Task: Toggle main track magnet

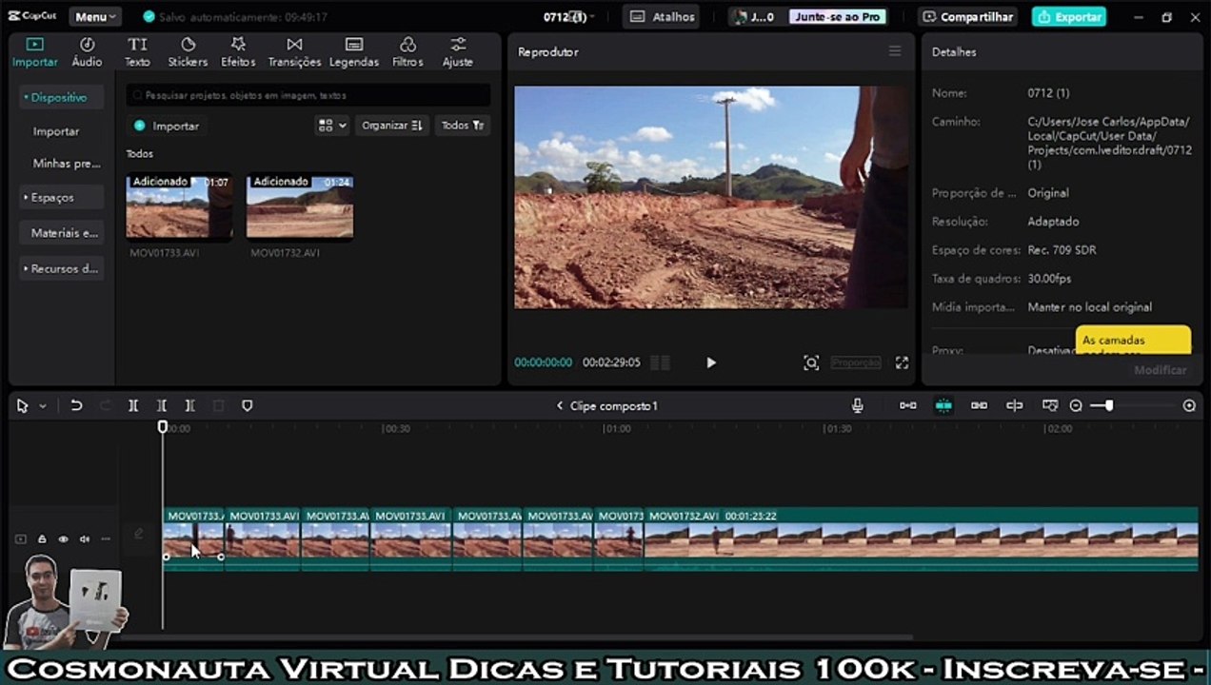Action: [908, 405]
